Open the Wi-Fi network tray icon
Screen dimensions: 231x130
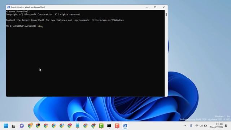(197, 126)
